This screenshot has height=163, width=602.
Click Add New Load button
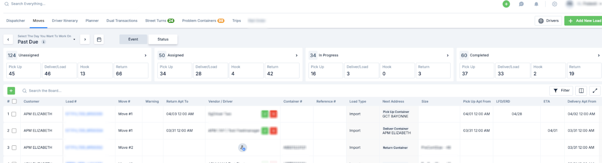click(584, 21)
